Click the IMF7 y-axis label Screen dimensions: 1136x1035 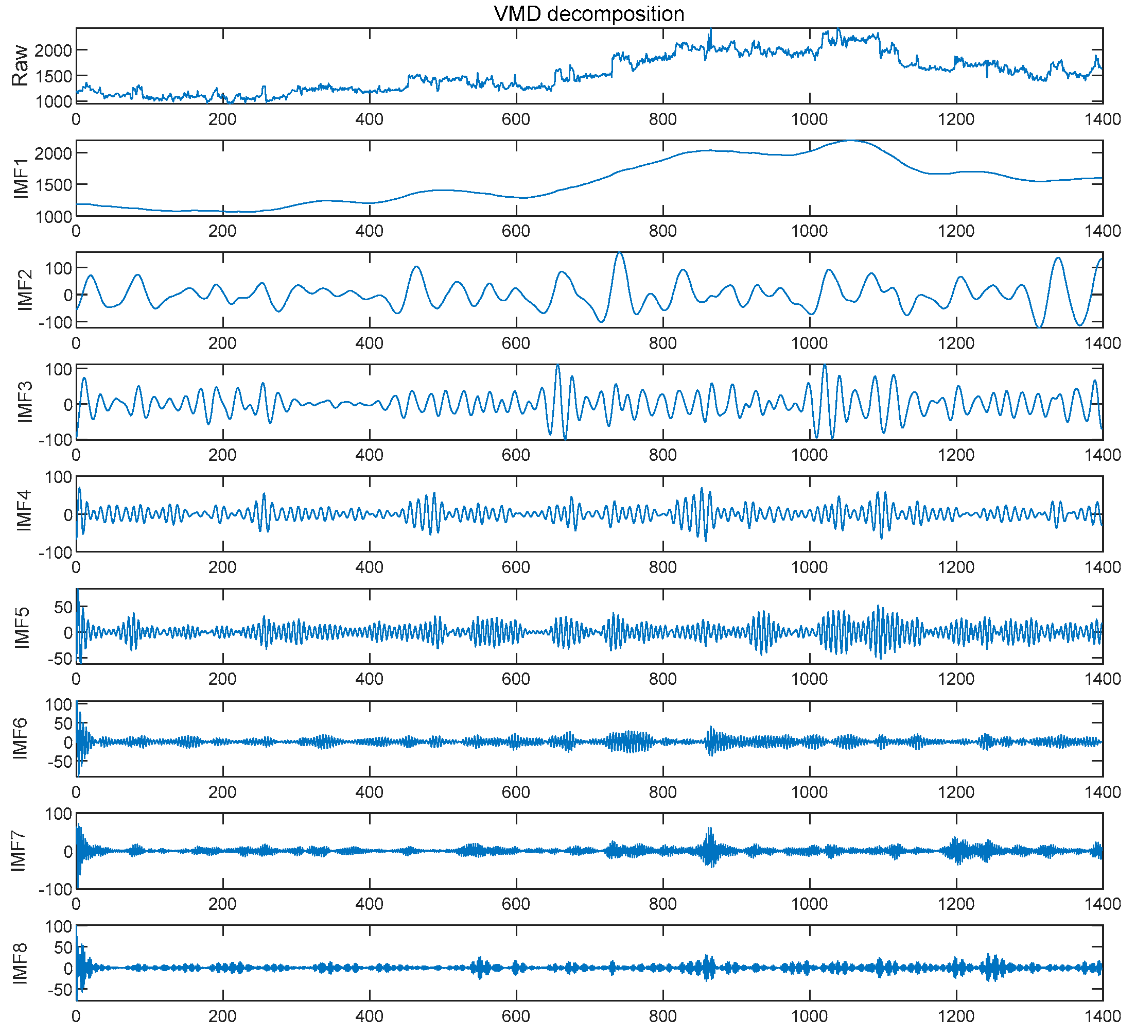pyautogui.click(x=19, y=851)
